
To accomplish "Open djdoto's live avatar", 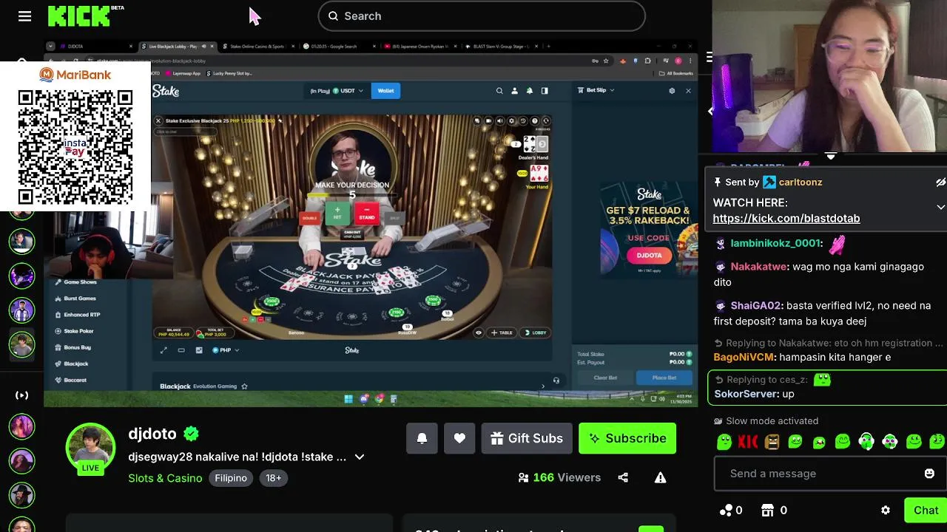I will point(90,449).
